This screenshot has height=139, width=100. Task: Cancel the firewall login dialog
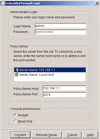pos(72,135)
